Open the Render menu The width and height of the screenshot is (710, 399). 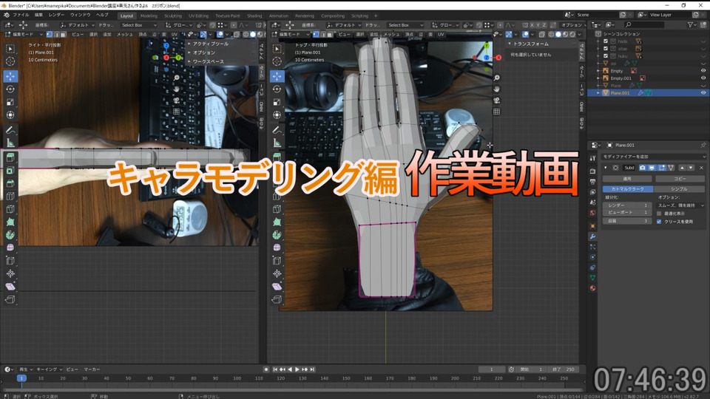click(x=56, y=15)
